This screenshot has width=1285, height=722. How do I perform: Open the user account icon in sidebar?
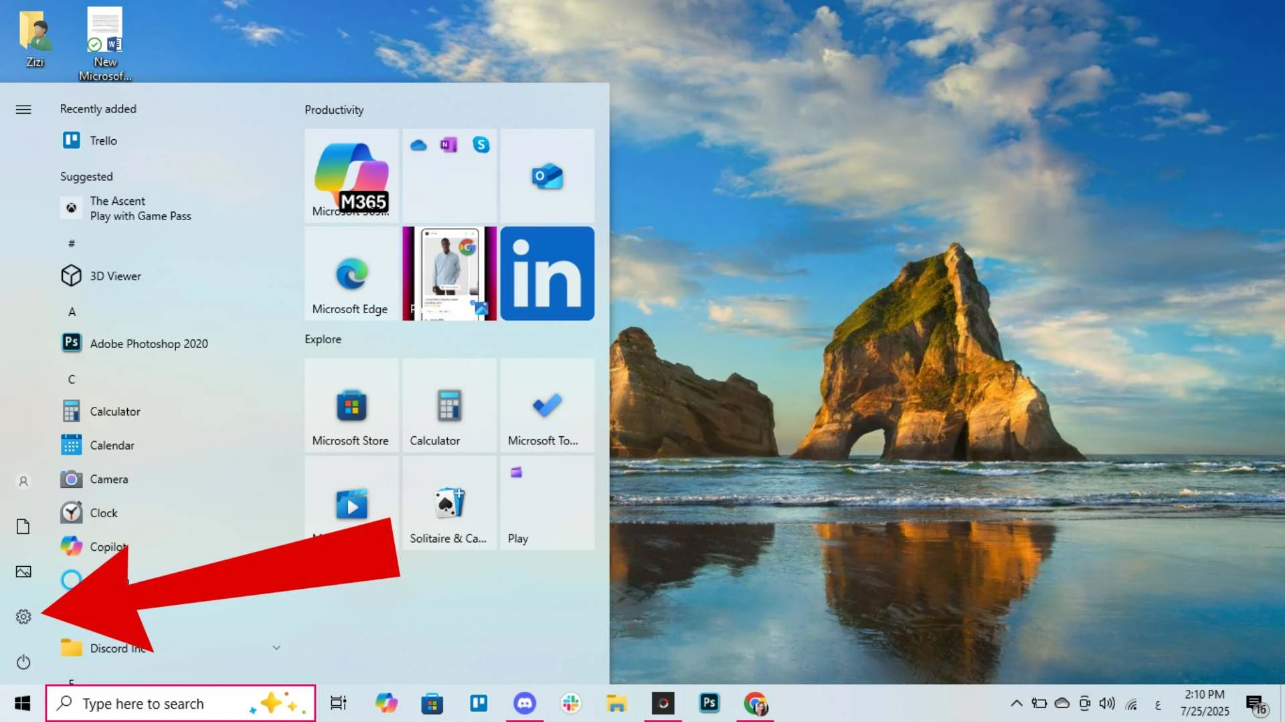point(23,481)
